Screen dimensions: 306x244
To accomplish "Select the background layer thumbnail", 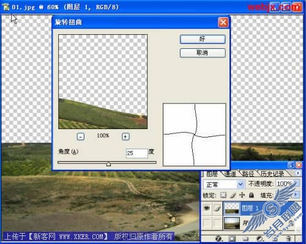I will (x=232, y=223).
